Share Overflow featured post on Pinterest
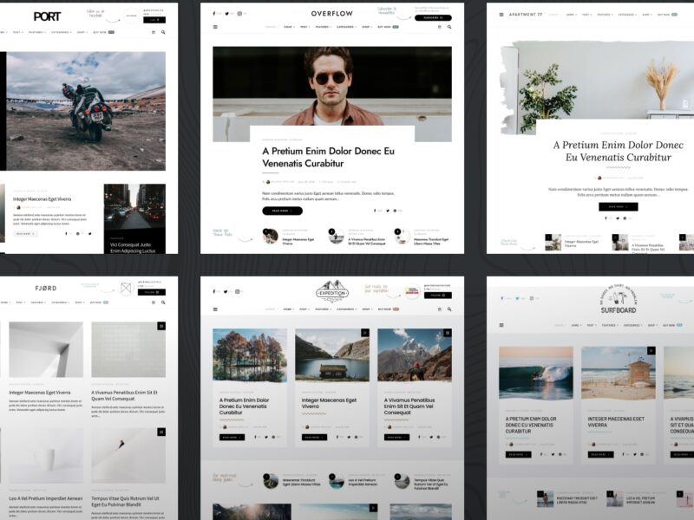The width and height of the screenshot is (694, 520). point(396,211)
